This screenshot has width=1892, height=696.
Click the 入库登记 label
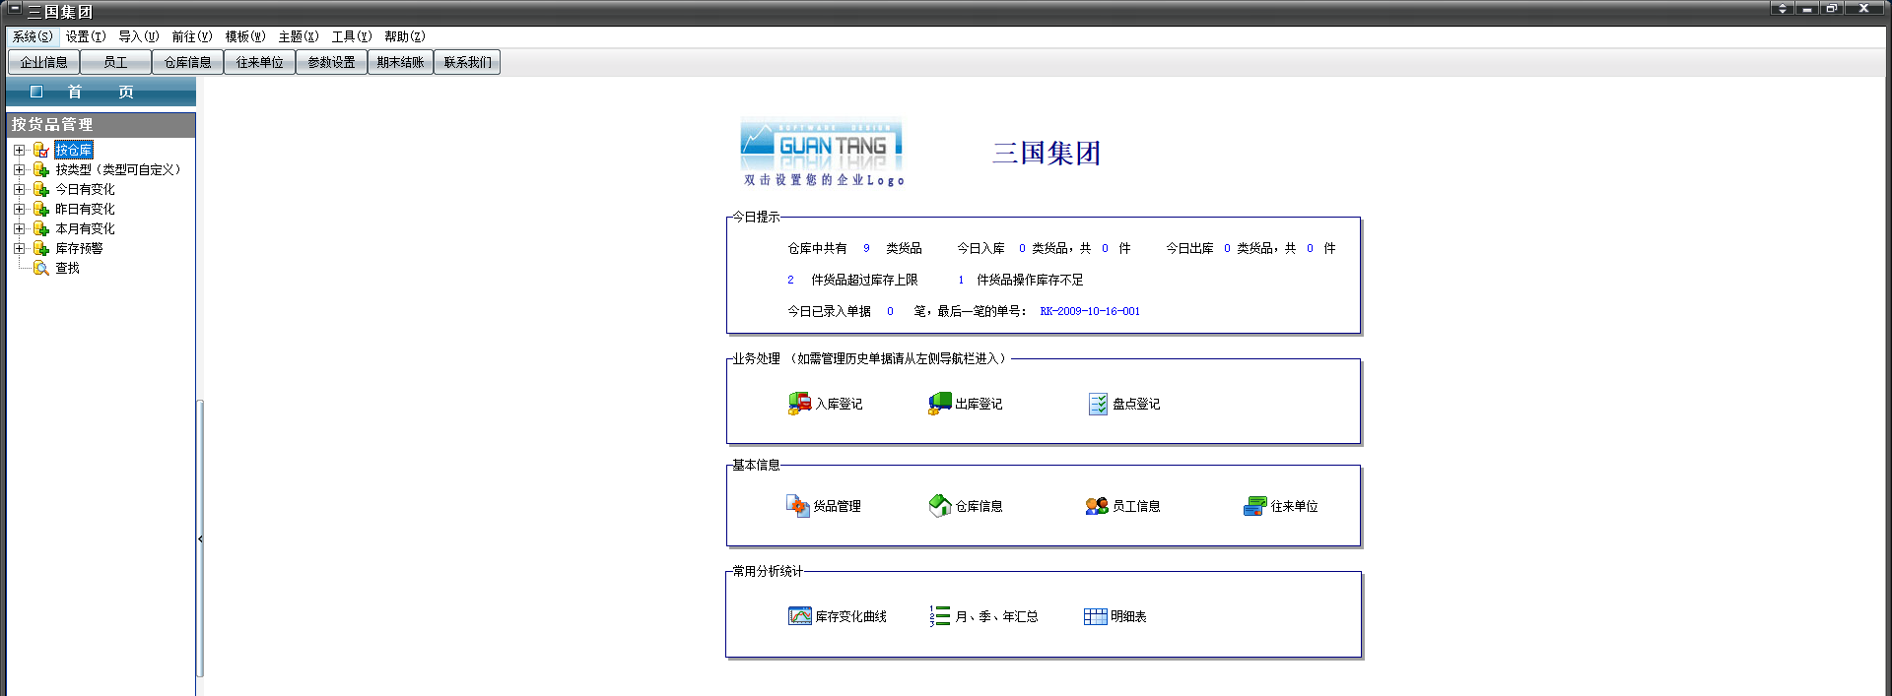point(839,404)
